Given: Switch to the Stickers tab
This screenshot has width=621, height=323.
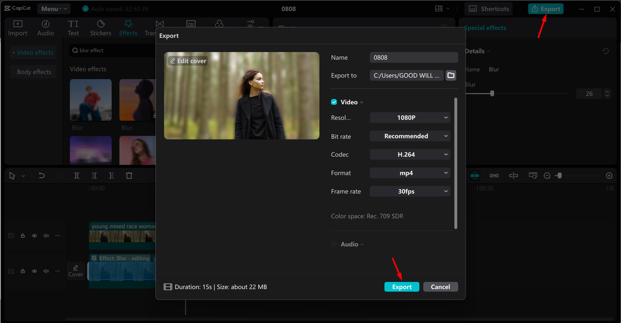Looking at the screenshot, I should (x=100, y=28).
